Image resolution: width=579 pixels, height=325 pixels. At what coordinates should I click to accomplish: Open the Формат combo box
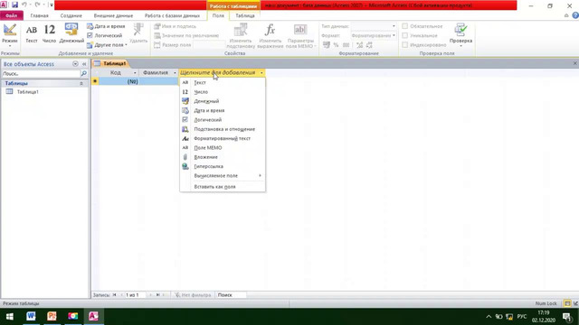coord(374,35)
